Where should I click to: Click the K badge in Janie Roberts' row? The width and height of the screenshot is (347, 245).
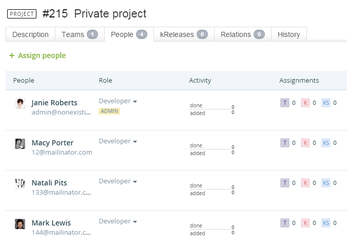point(305,103)
